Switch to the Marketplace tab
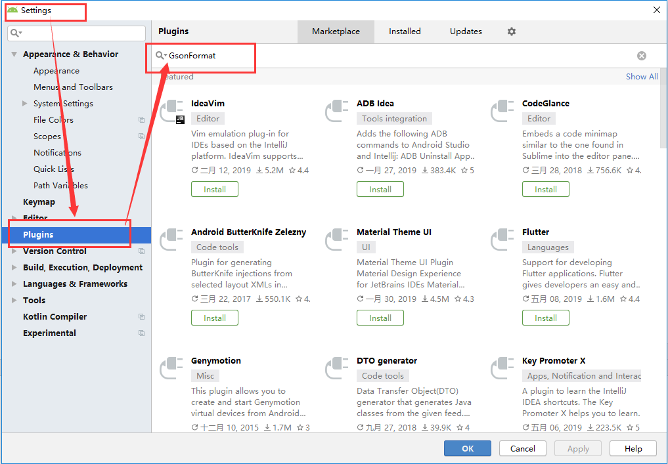This screenshot has width=668, height=464. tap(336, 32)
